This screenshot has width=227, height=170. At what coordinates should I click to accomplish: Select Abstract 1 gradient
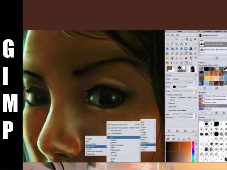213,109
